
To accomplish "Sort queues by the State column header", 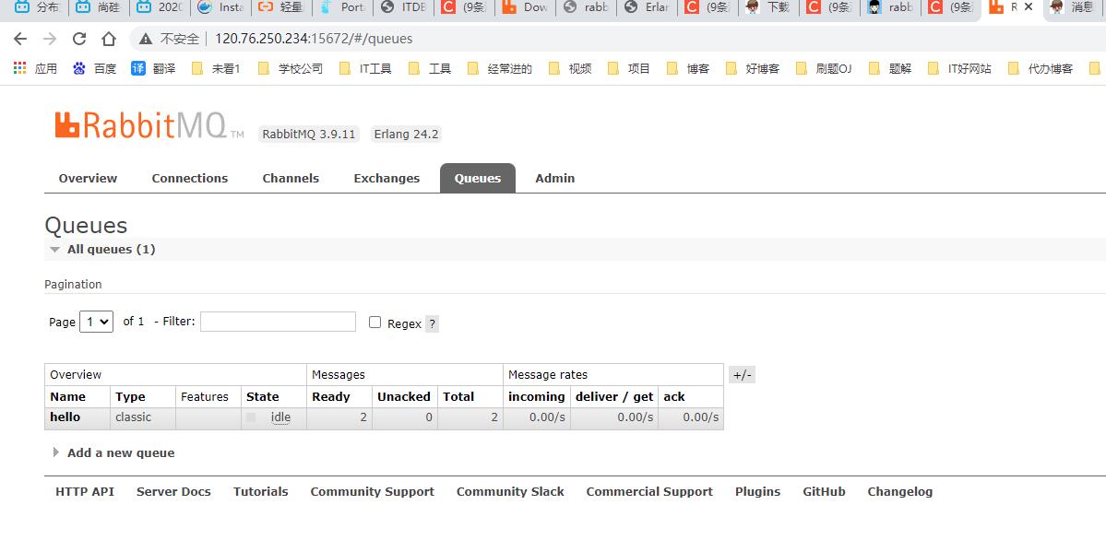I will point(262,397).
